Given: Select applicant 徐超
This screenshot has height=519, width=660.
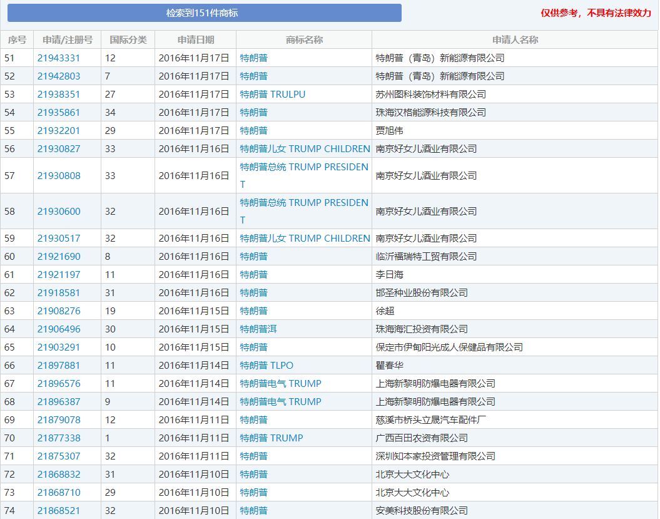Looking at the screenshot, I should pos(385,311).
